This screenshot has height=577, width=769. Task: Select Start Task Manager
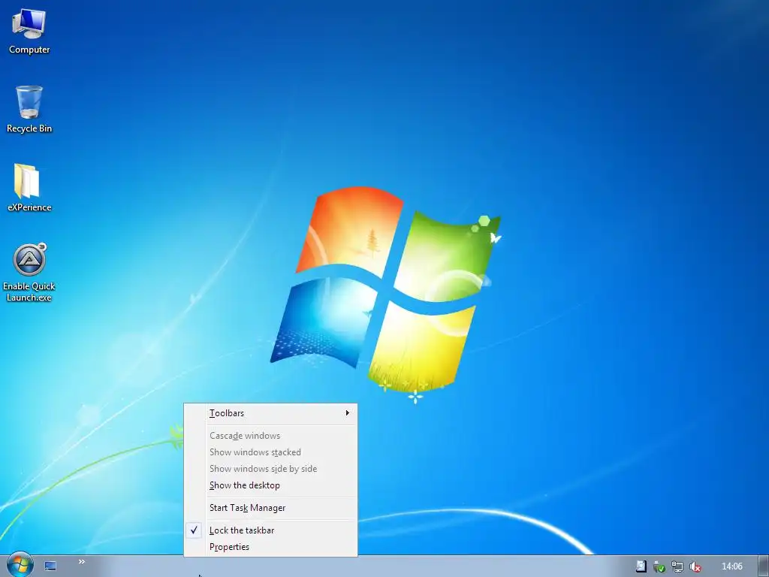click(270, 508)
